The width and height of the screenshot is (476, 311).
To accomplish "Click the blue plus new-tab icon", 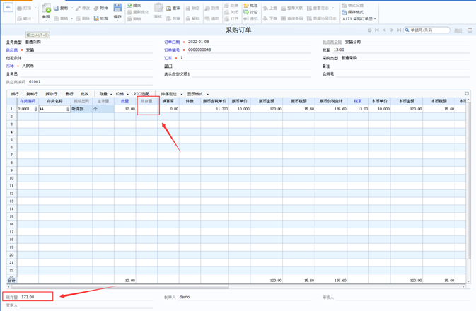I will [x=8, y=8].
